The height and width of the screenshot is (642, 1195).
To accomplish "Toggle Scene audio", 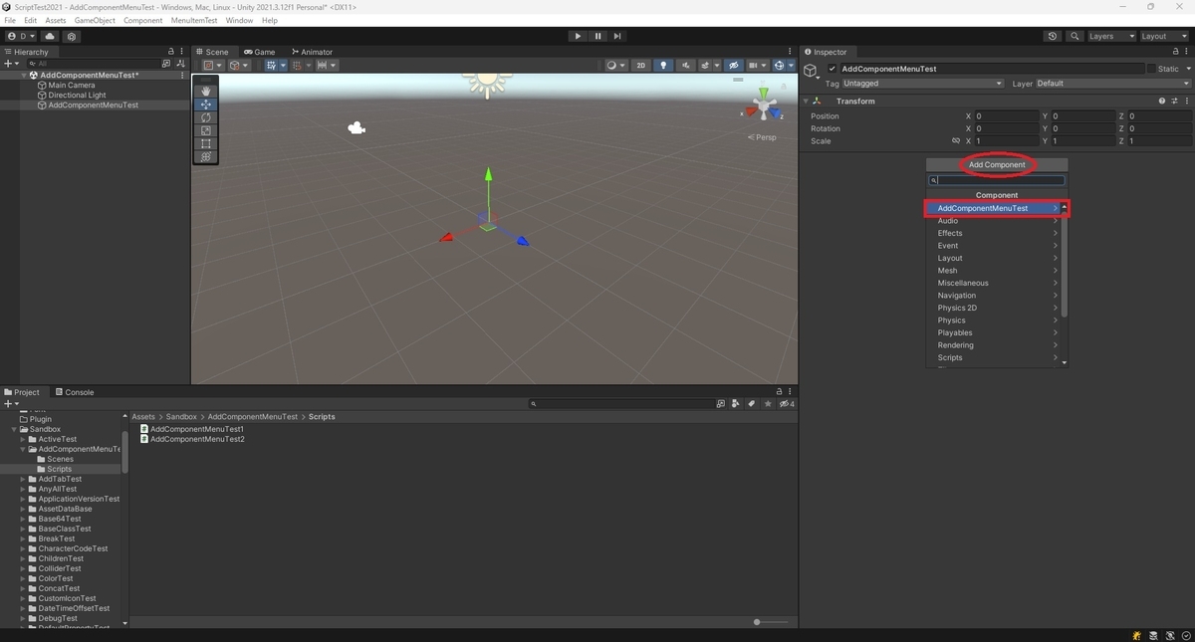I will point(685,66).
